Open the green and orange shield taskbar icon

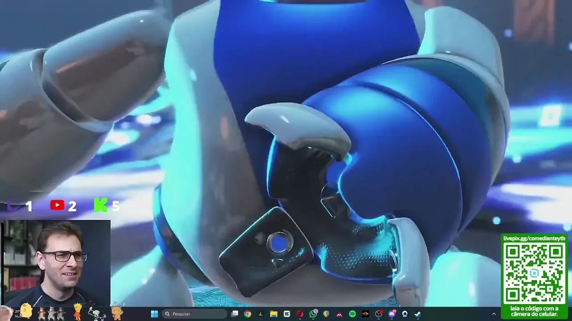[x=326, y=314]
